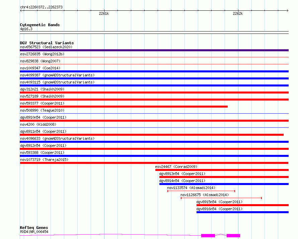
Task: Select the esv24467 (Conrad2009) variant label
Action: [x=176, y=167]
